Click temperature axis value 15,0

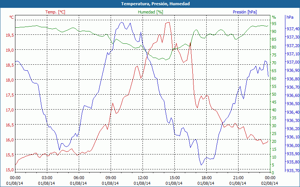(x=10, y=170)
